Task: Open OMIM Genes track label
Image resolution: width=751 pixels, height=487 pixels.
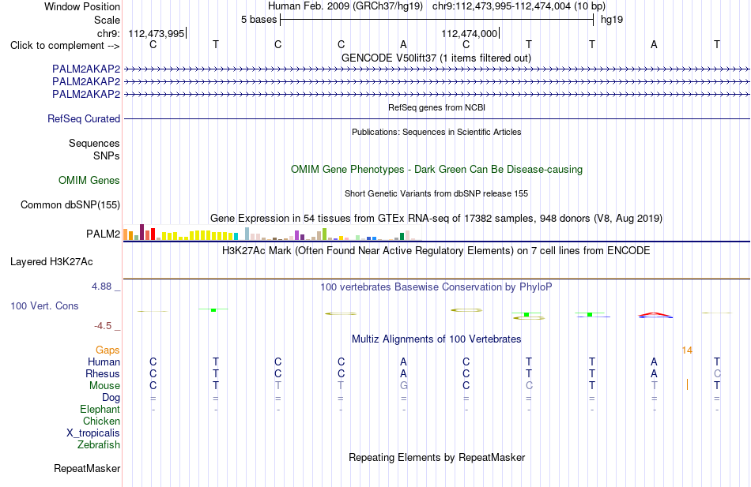Action: [89, 180]
